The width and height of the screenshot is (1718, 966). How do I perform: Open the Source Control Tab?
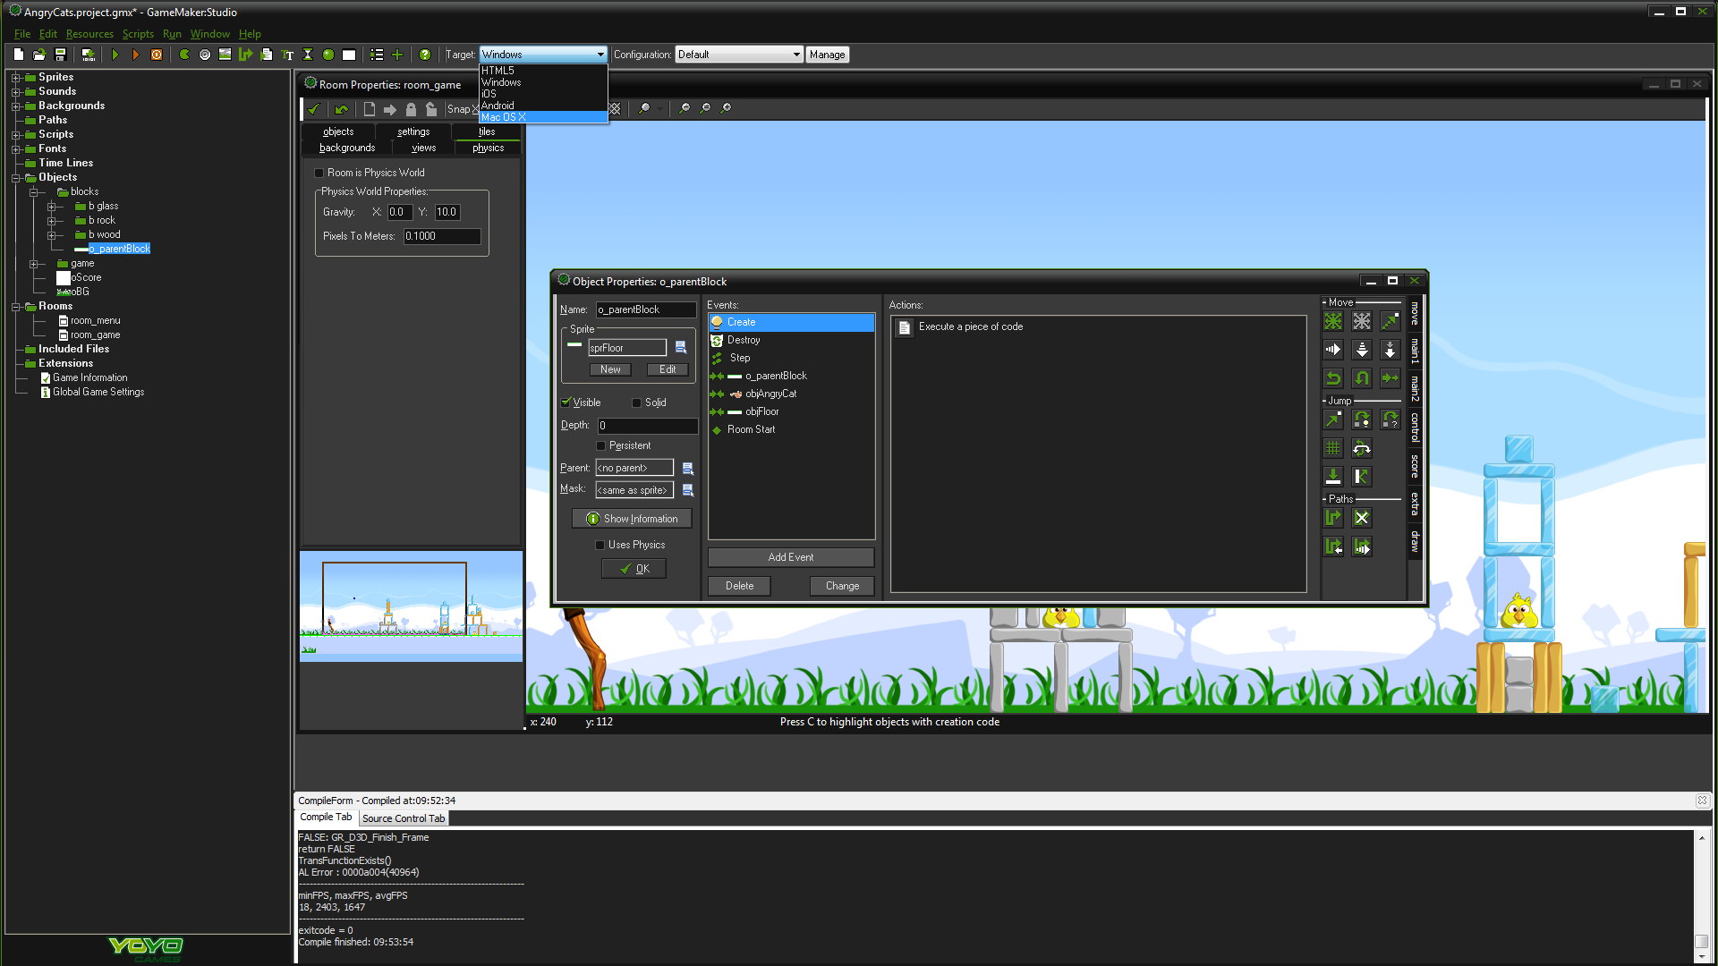(404, 818)
